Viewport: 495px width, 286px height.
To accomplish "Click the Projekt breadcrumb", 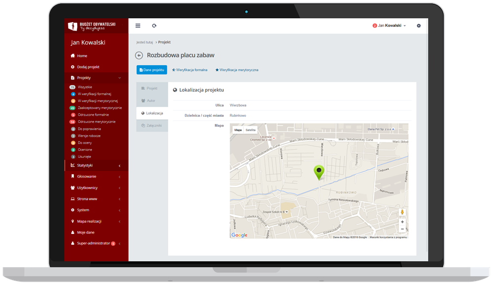I will [x=164, y=42].
